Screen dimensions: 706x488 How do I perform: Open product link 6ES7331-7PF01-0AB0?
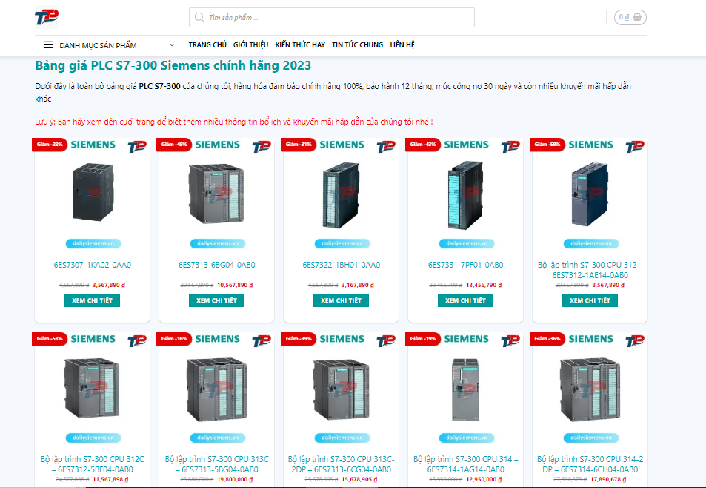(465, 265)
